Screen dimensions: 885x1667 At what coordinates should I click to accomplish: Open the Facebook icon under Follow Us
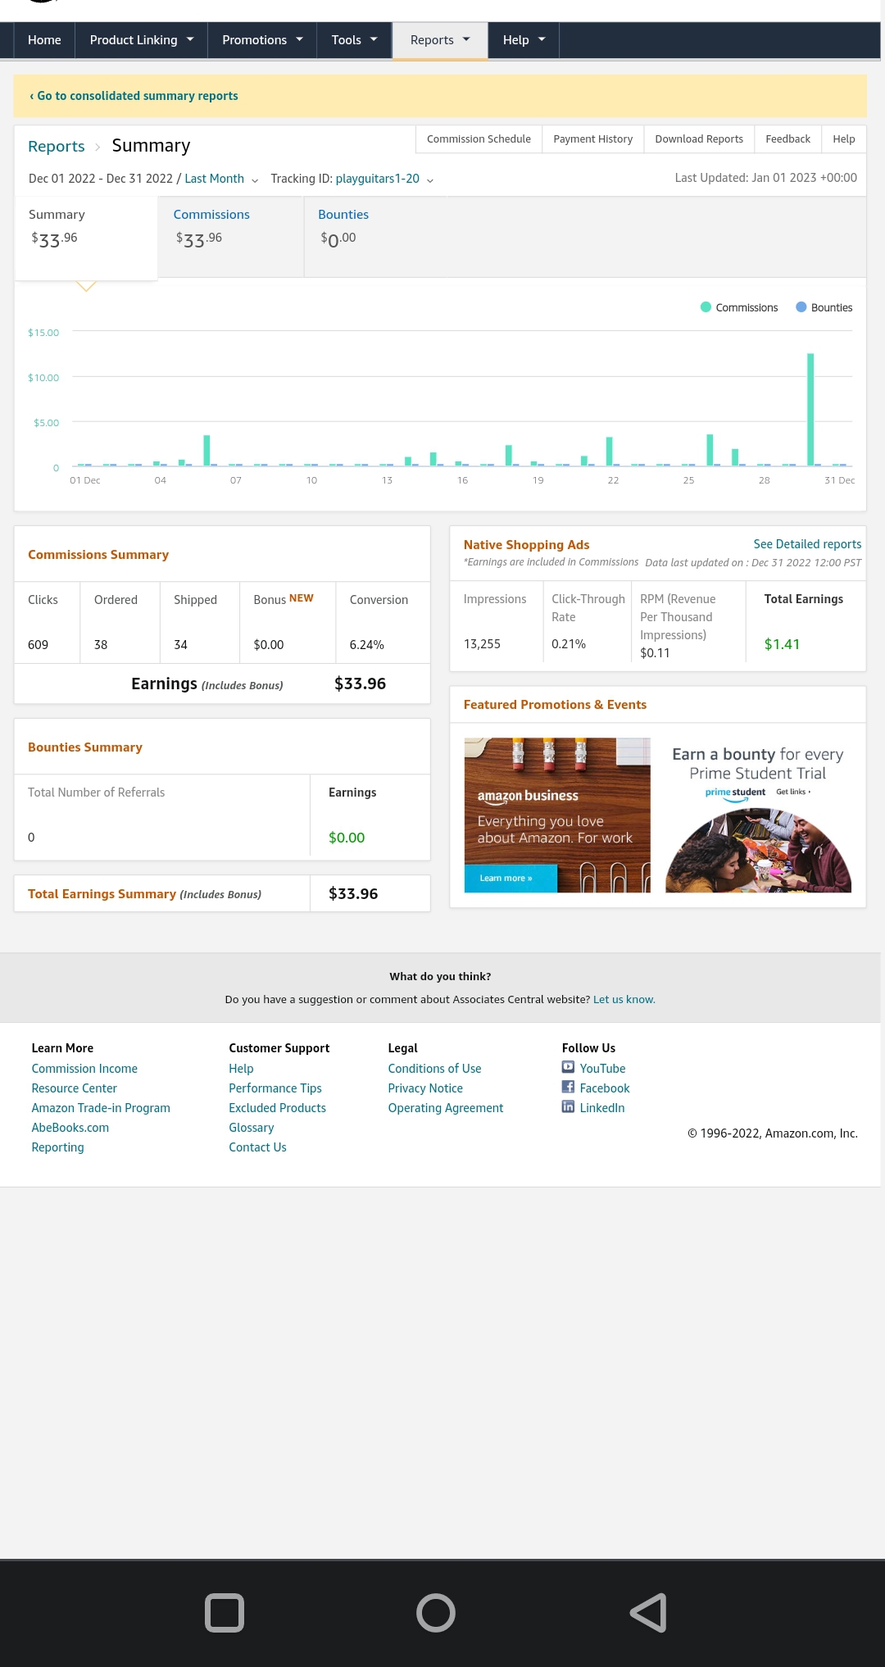pyautogui.click(x=568, y=1087)
